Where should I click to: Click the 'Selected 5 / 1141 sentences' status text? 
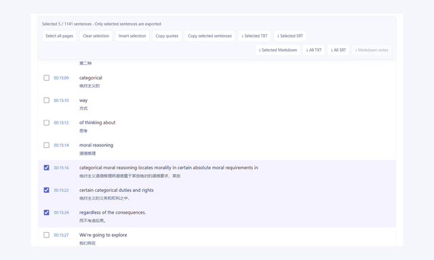(x=101, y=24)
